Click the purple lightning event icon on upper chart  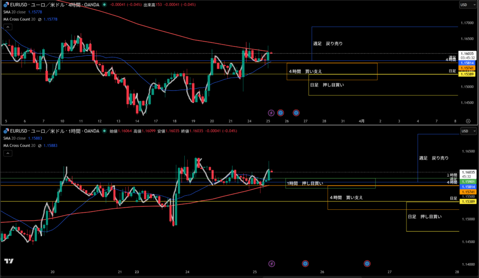(x=271, y=113)
